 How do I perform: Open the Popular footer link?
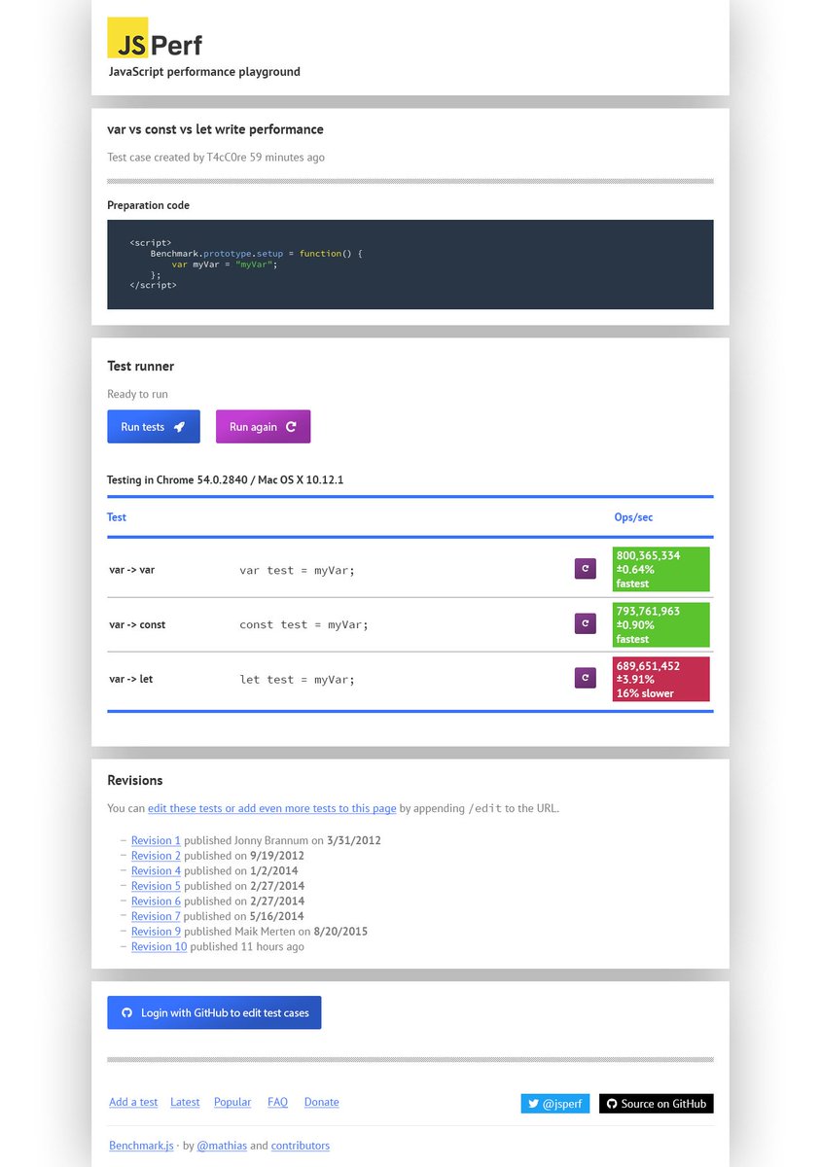[x=232, y=1102]
